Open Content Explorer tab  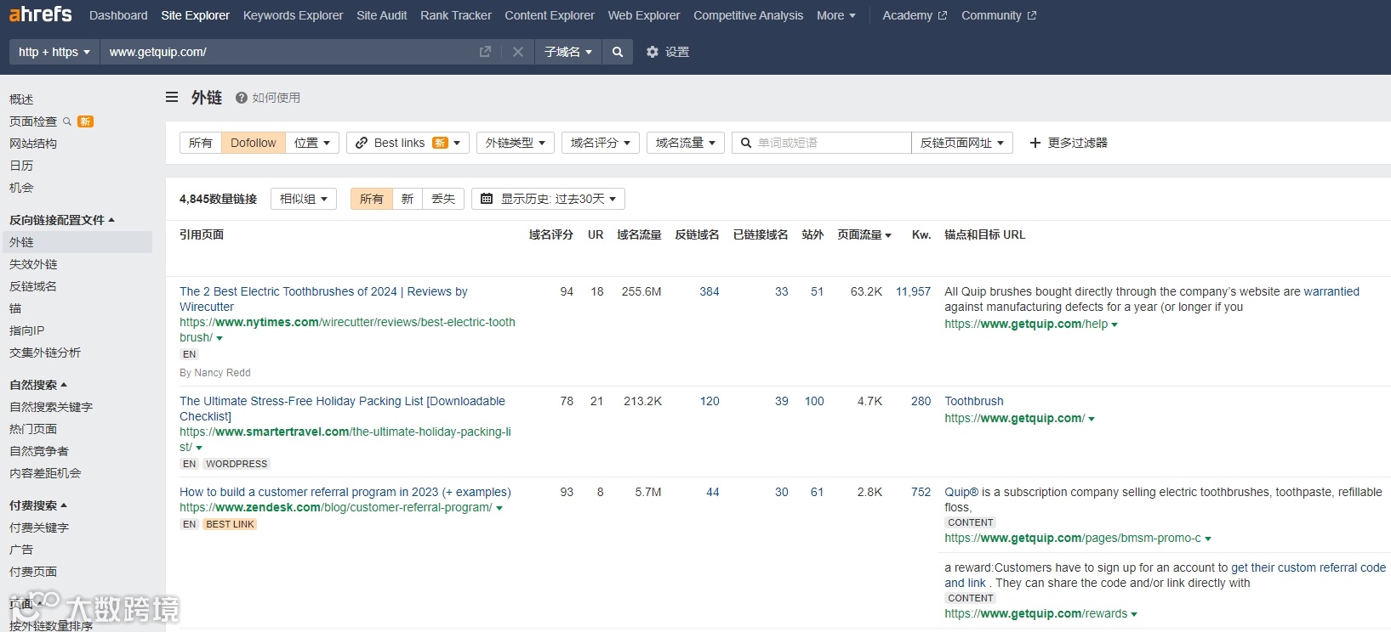pos(550,15)
